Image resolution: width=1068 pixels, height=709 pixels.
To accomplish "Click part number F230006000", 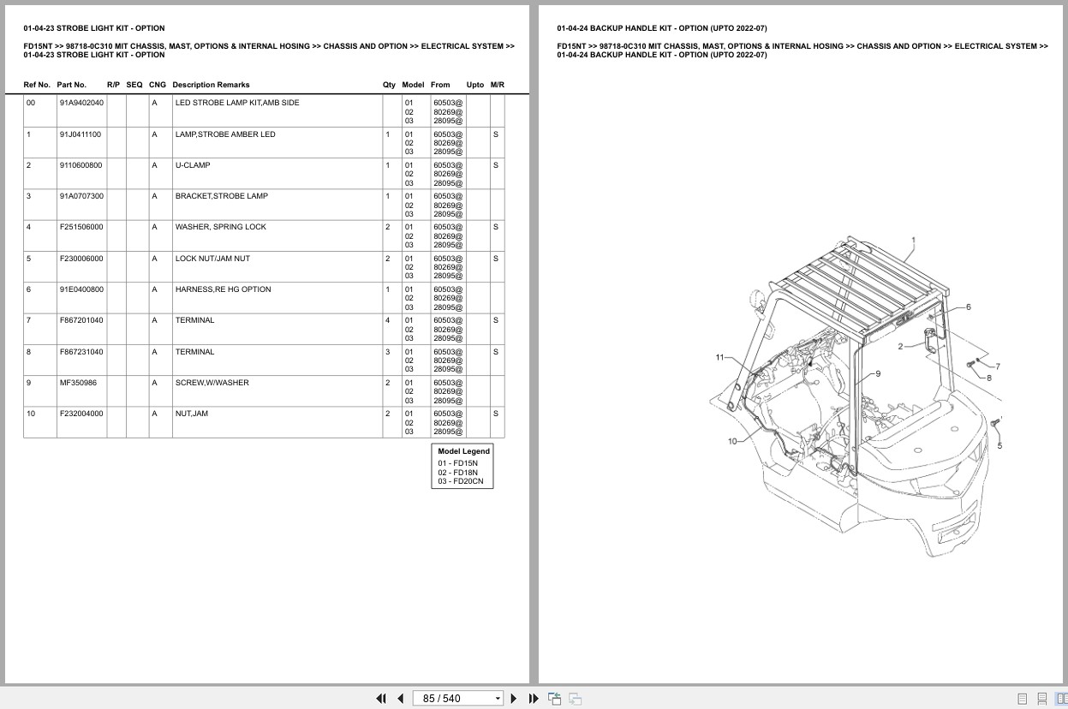I will [x=81, y=259].
